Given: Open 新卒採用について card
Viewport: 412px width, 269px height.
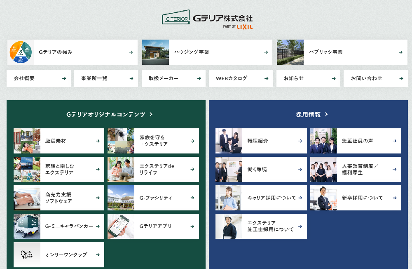Looking at the screenshot, I should (x=356, y=198).
